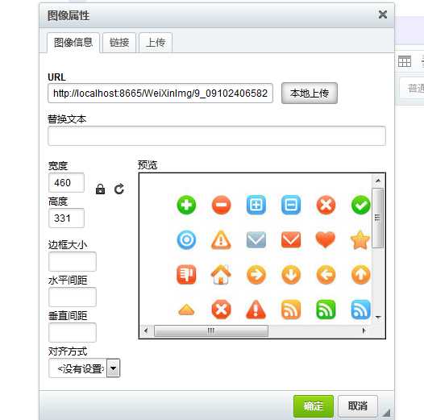Click the orange up arrow icon
Image resolution: width=424 pixels, height=420 pixels.
(361, 275)
